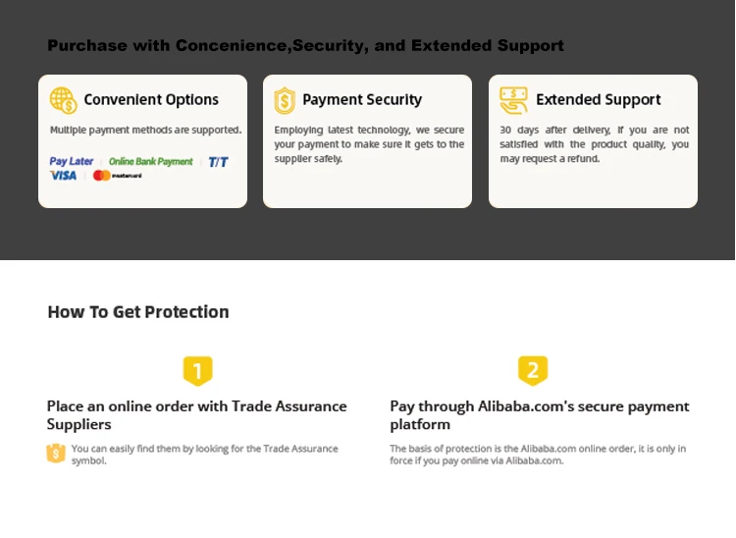Open the Convenient Options card title

151,100
